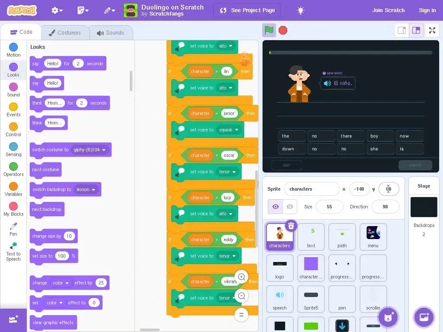Click the Direction field
443x332 pixels.
pyautogui.click(x=385, y=207)
